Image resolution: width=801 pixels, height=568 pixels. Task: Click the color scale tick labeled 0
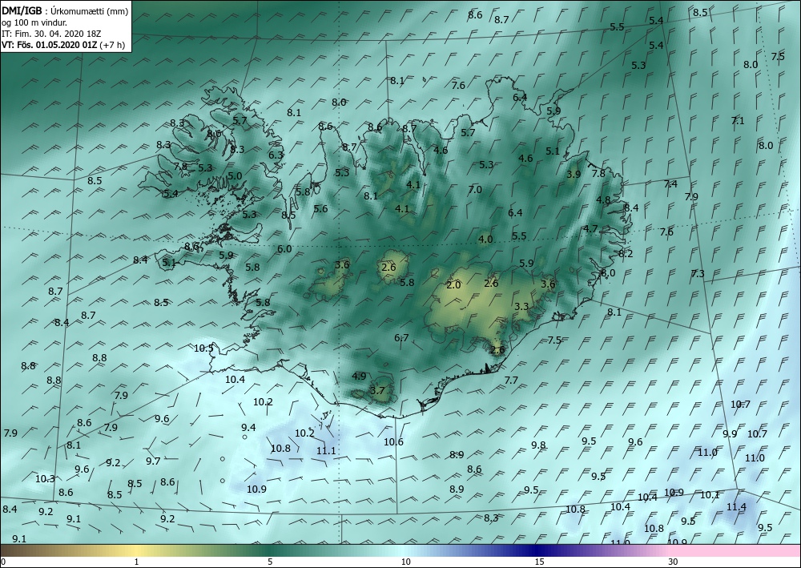point(3,562)
